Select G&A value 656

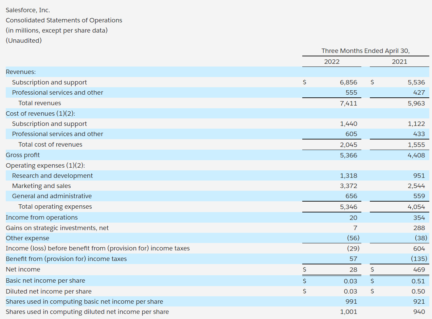point(351,196)
